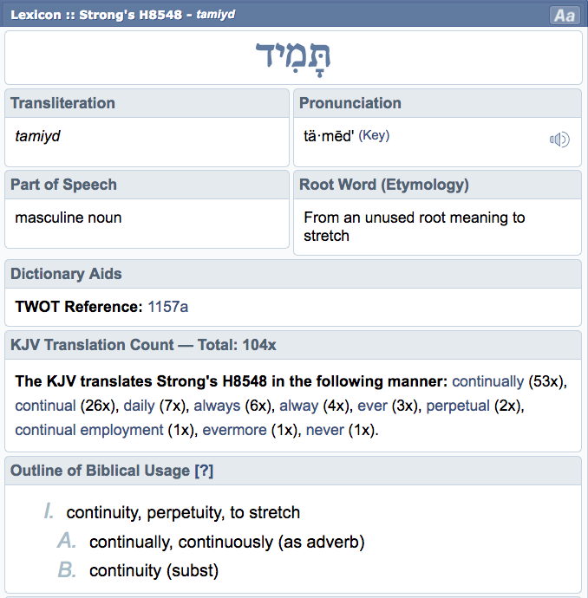Image resolution: width=588 pixels, height=598 pixels.
Task: Click the Lexicon Strong's H8548 title bar
Action: [121, 15]
